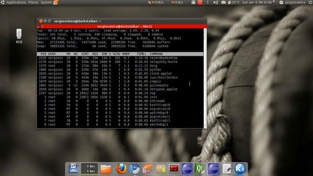Open the orange Files folder in dock

click(106, 169)
